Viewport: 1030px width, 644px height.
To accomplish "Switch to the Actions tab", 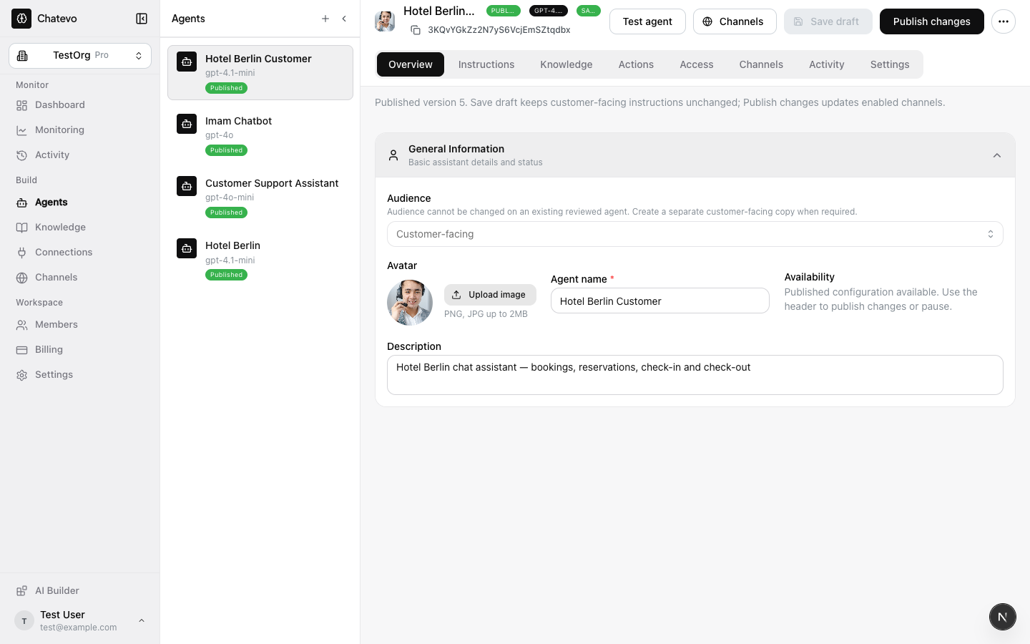I will (x=636, y=64).
